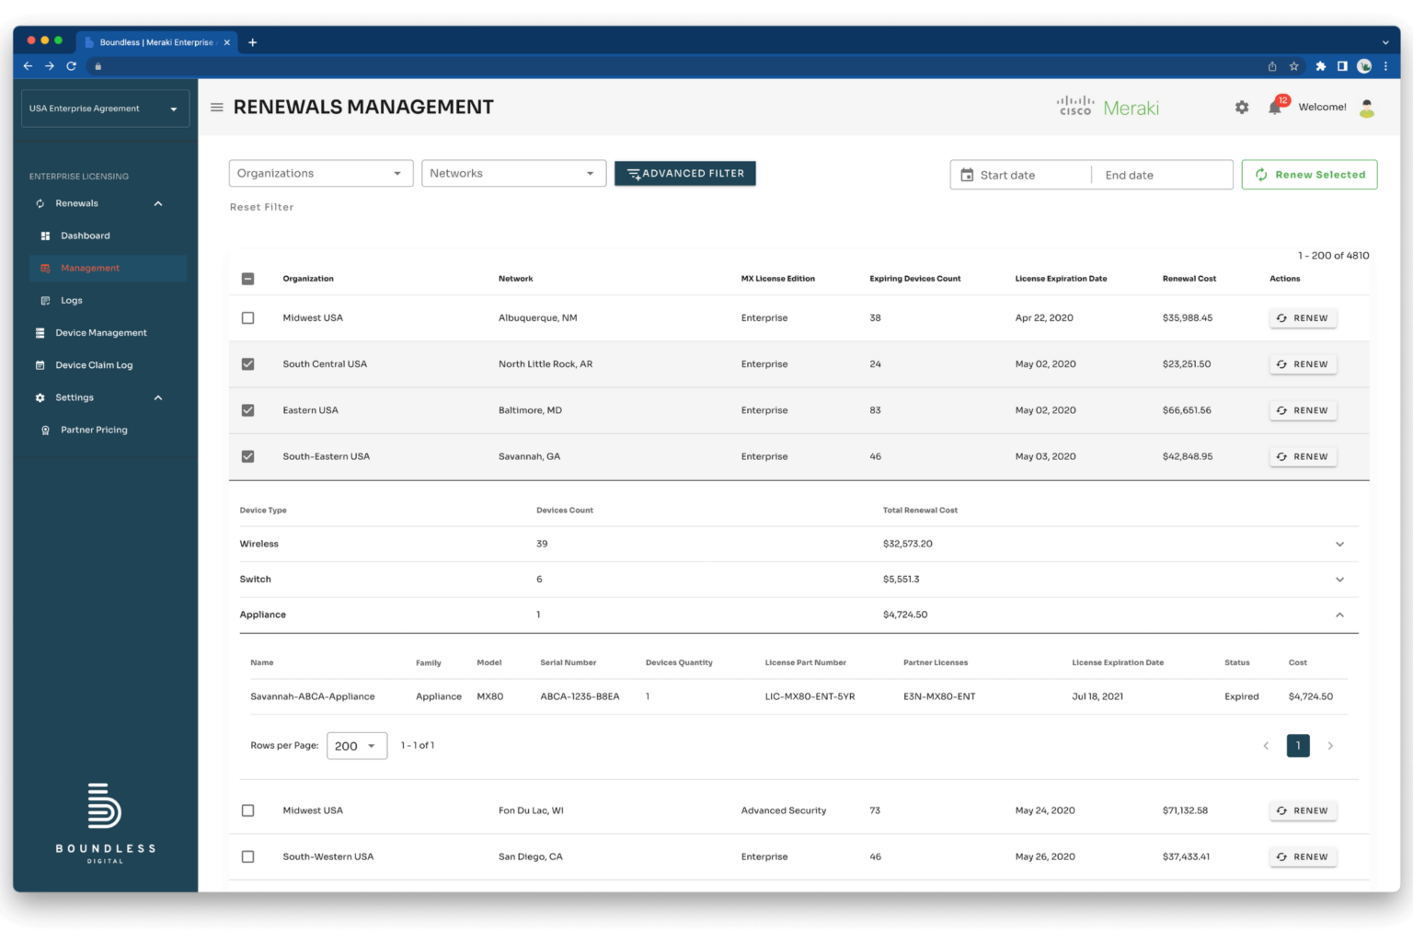Toggle the select-all checkbox in the table header
Screen dimensions: 1413x942
coord(247,278)
